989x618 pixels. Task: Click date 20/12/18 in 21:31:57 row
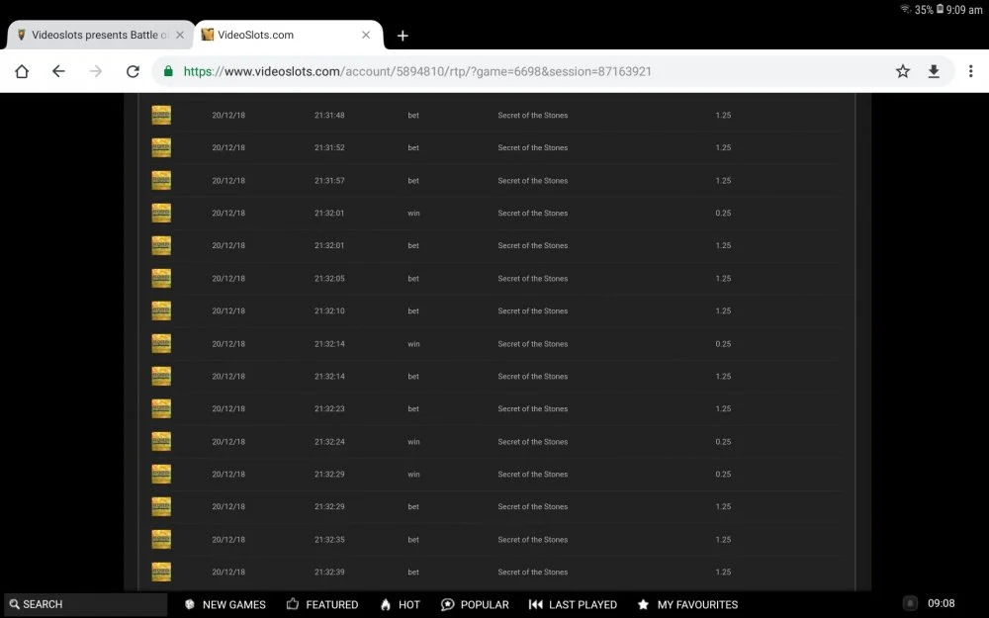(228, 180)
